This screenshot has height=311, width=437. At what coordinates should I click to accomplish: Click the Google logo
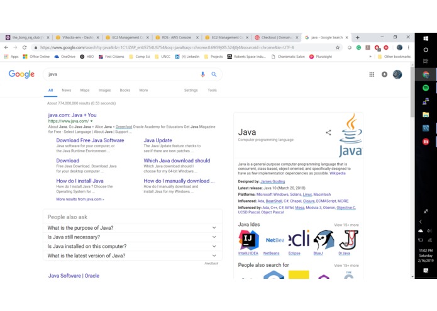coord(21,74)
